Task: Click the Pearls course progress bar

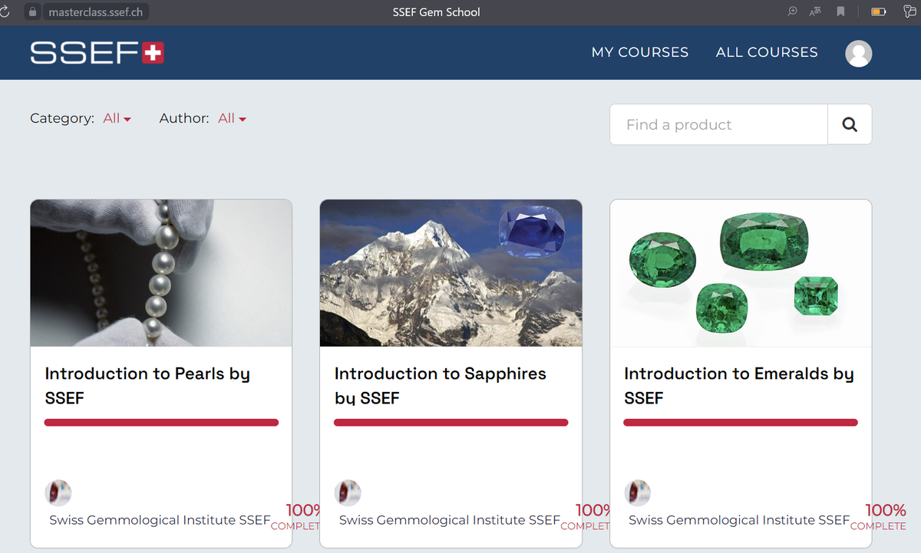Action: tap(161, 423)
